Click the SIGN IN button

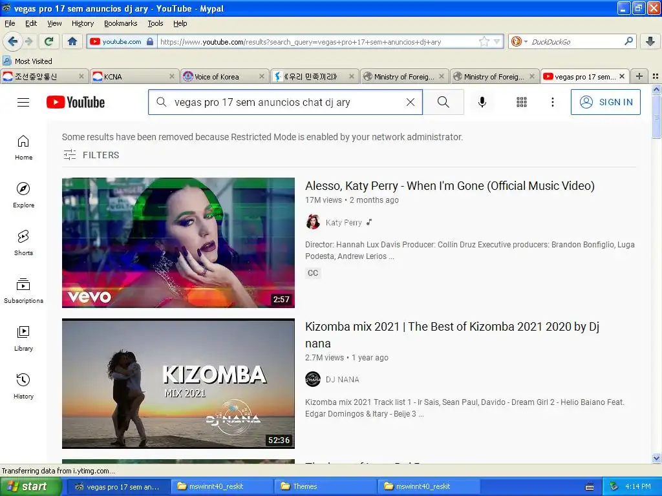point(605,102)
